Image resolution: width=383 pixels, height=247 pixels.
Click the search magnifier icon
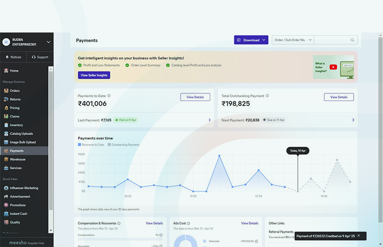[x=352, y=40]
